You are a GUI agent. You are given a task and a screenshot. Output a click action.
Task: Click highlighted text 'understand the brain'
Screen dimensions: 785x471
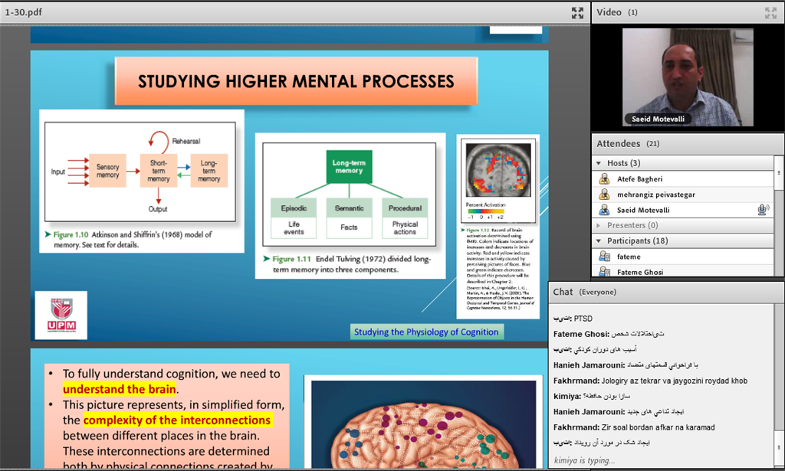119,389
